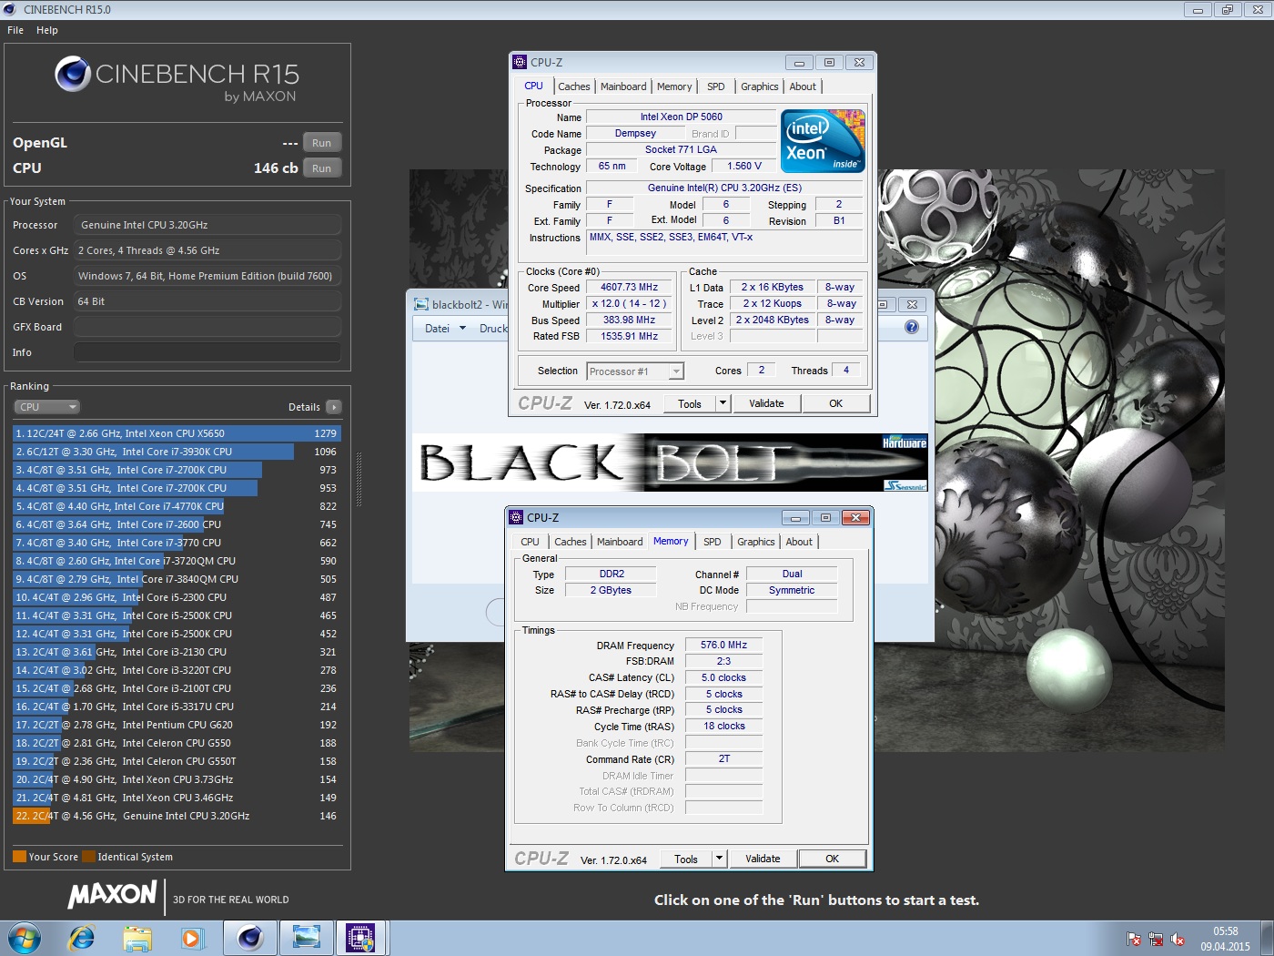Click upper CPU-Z window title icon
This screenshot has width=1274, height=956.
[520, 62]
